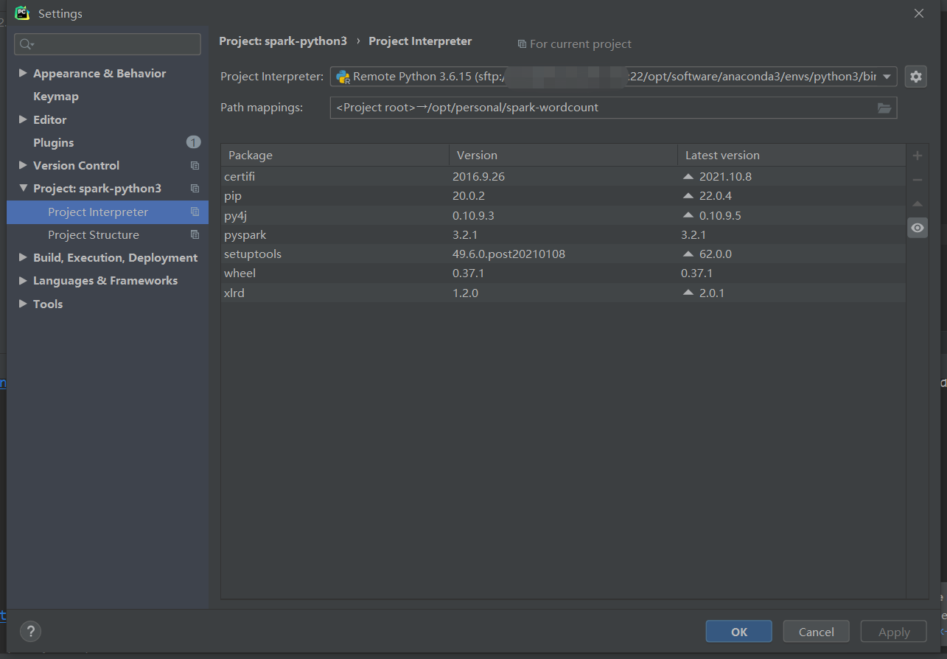Expand the Tools section
947x659 pixels.
[x=23, y=304]
